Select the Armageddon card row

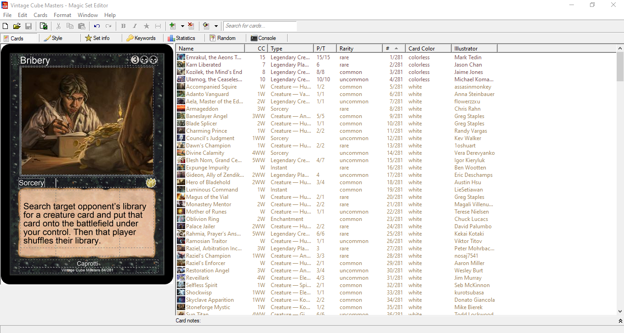[x=396, y=109]
